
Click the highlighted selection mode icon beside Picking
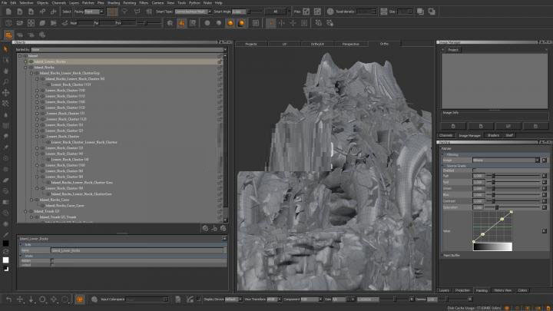(112, 12)
